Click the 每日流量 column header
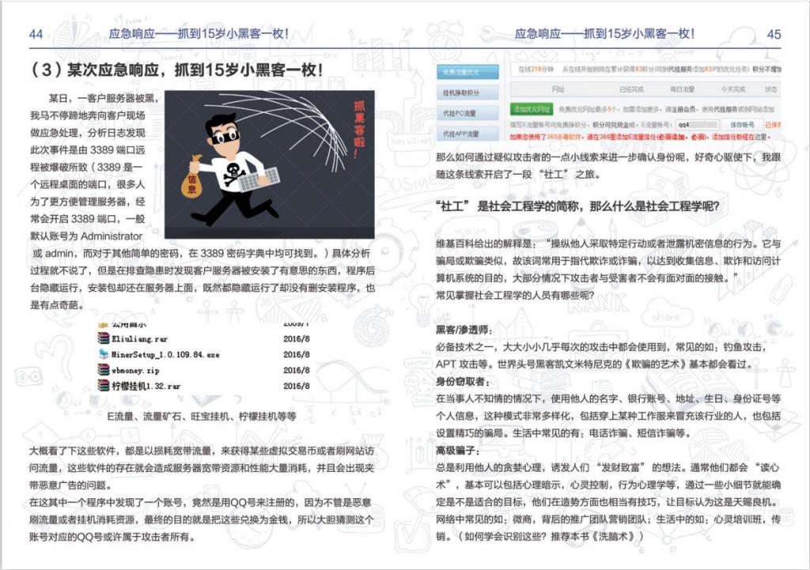The width and height of the screenshot is (810, 570). 681,89
